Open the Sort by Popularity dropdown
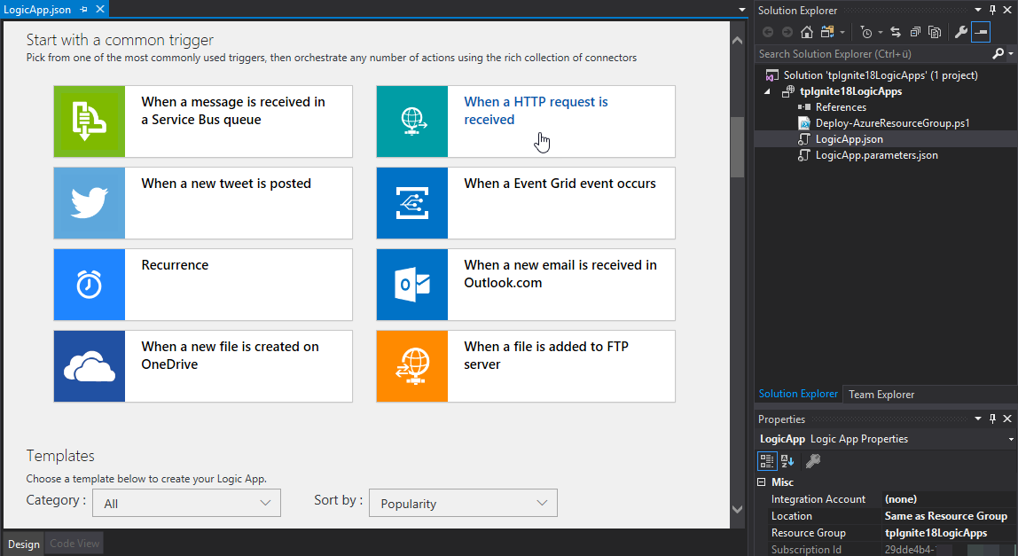Viewport: 1018px width, 556px height. pyautogui.click(x=463, y=503)
